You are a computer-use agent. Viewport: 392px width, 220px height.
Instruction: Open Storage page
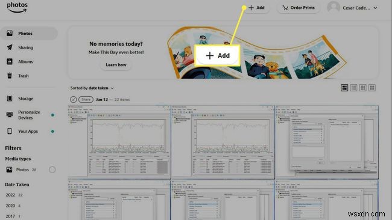click(25, 99)
